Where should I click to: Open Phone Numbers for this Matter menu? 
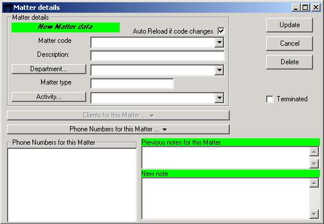coord(118,129)
